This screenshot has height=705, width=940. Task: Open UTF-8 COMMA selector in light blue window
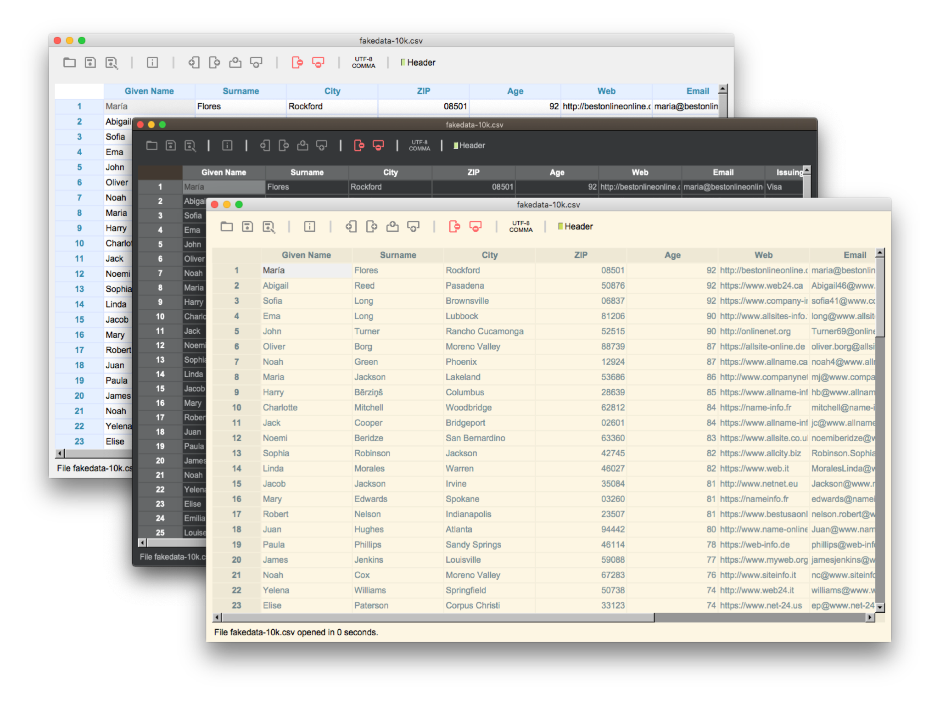coord(364,62)
